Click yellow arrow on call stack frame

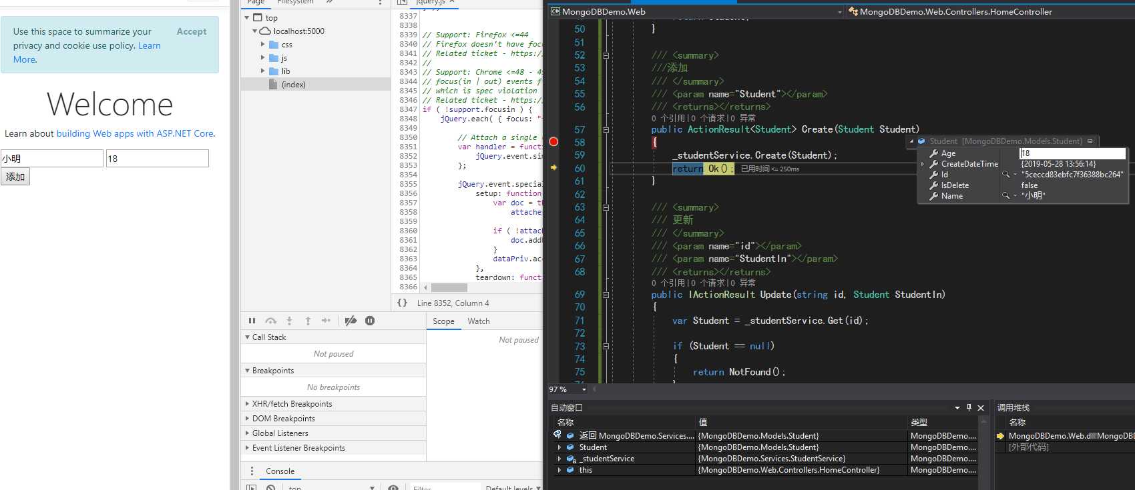(x=1000, y=436)
